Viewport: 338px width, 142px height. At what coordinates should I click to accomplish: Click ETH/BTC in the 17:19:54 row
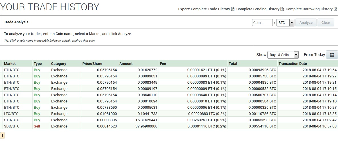12,70
